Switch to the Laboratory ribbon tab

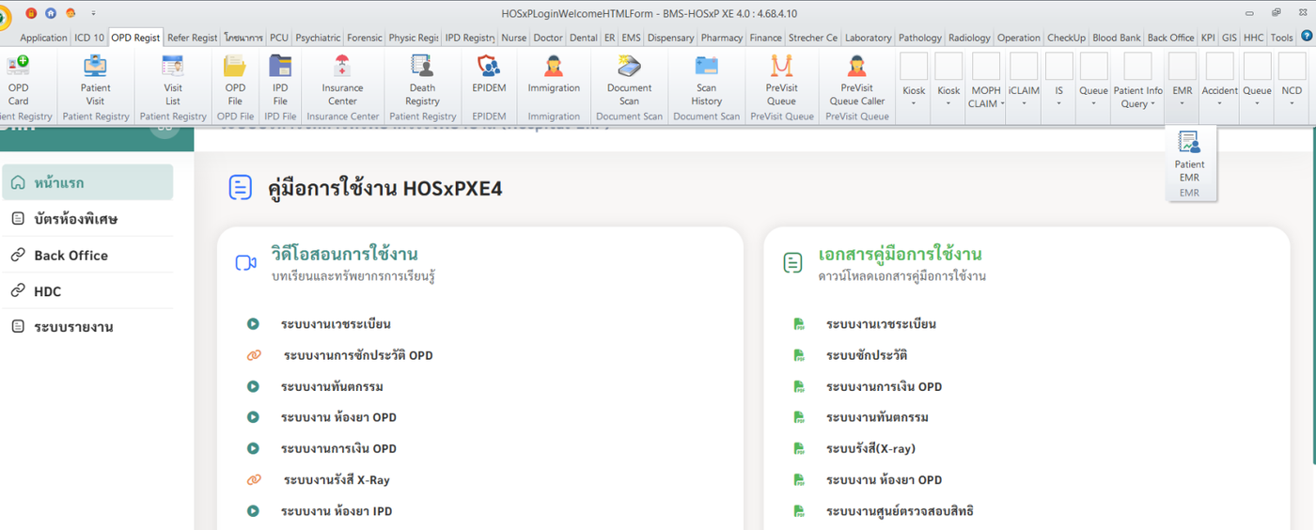pos(868,38)
